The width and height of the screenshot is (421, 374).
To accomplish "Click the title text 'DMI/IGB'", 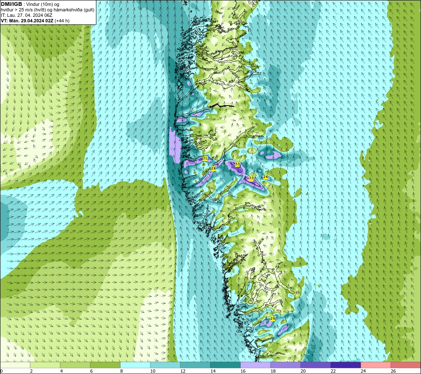I will [11, 4].
